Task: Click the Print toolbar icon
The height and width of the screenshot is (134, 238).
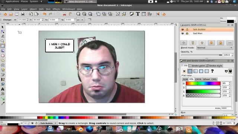Action: (x=23, y=14)
